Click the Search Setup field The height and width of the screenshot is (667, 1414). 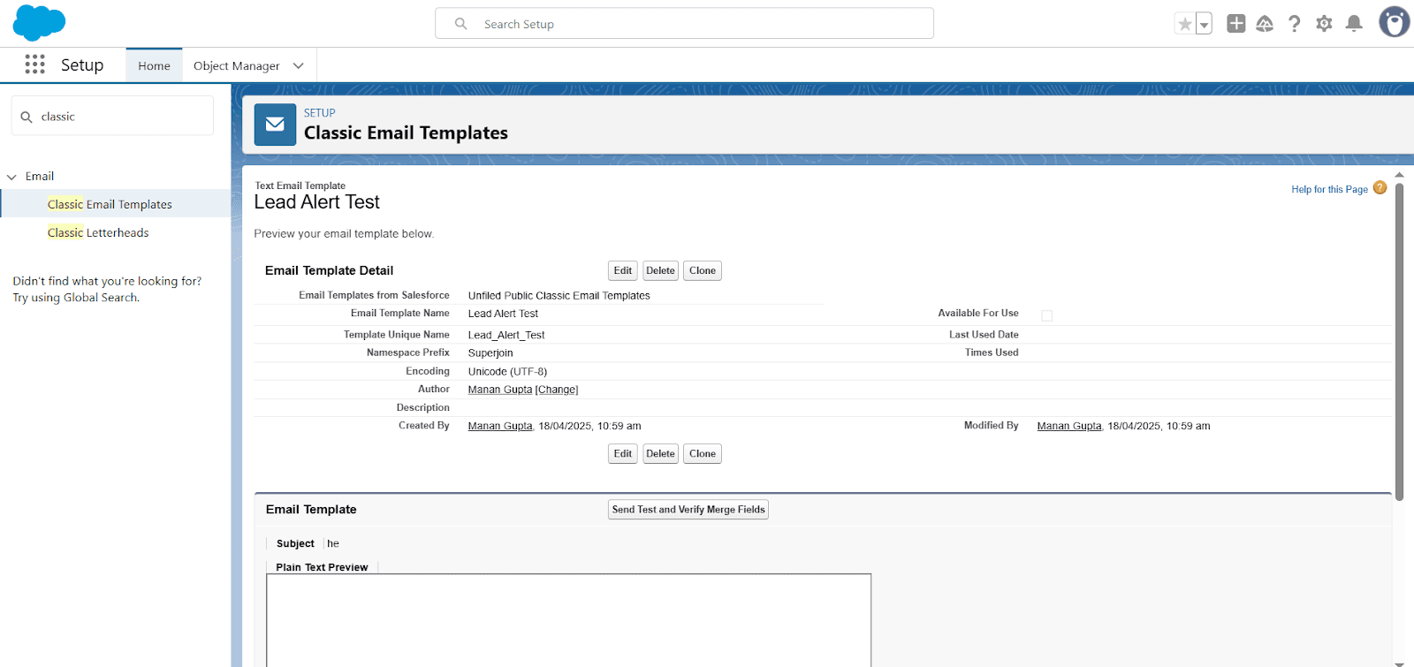pyautogui.click(x=684, y=24)
